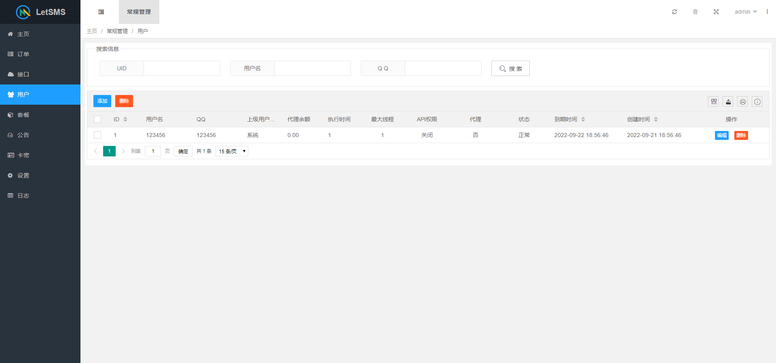
Task: Click 主页 breadcrumb link
Action: click(92, 31)
